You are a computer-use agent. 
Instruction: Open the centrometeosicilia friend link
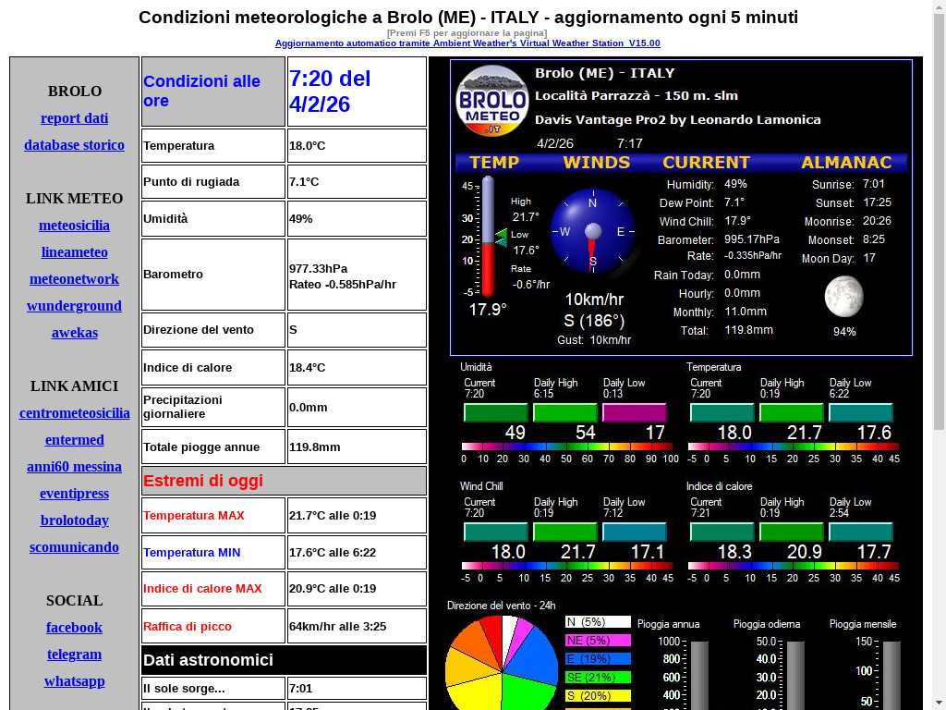coord(74,413)
